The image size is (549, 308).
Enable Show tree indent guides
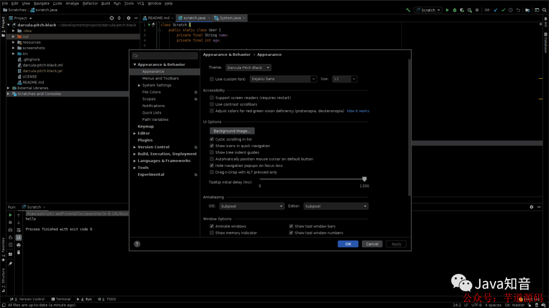(x=211, y=152)
